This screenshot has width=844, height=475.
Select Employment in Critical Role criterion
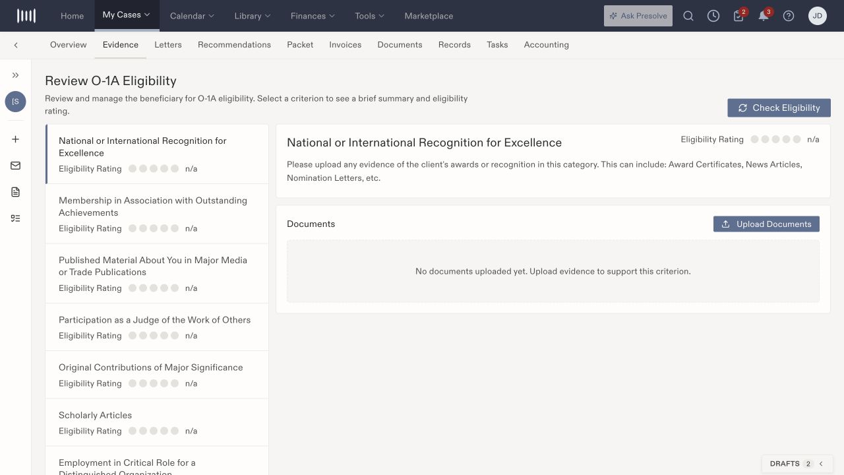tap(157, 461)
